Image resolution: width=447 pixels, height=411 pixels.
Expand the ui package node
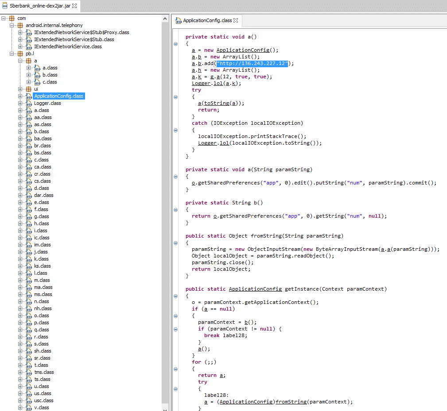(x=20, y=89)
